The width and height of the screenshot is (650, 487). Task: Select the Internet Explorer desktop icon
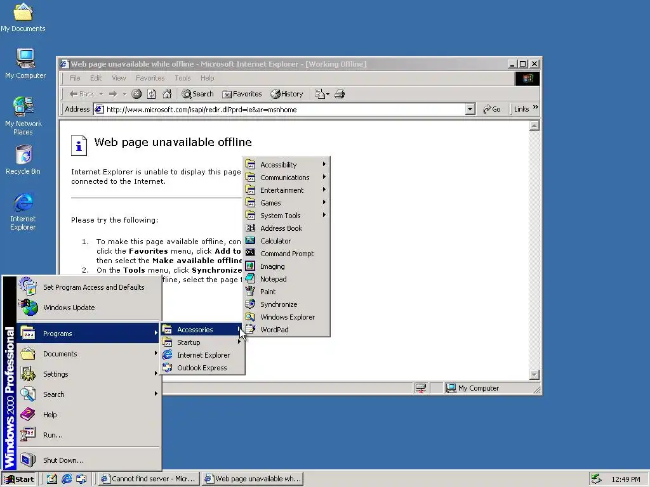pyautogui.click(x=23, y=212)
